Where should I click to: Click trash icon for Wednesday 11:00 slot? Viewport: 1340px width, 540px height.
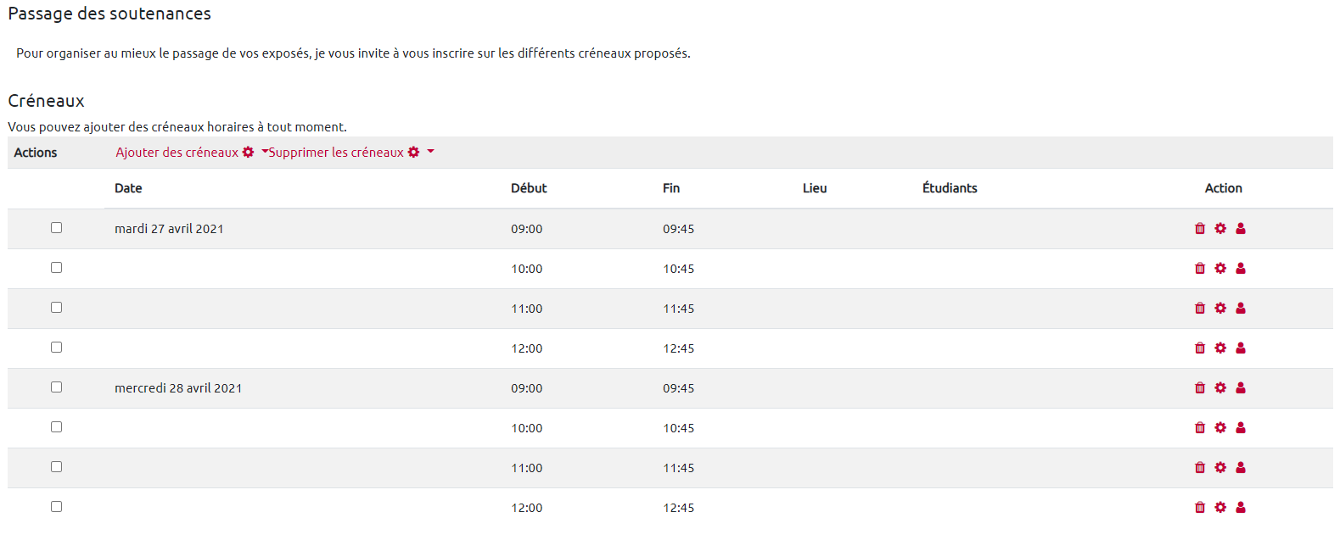(1200, 468)
